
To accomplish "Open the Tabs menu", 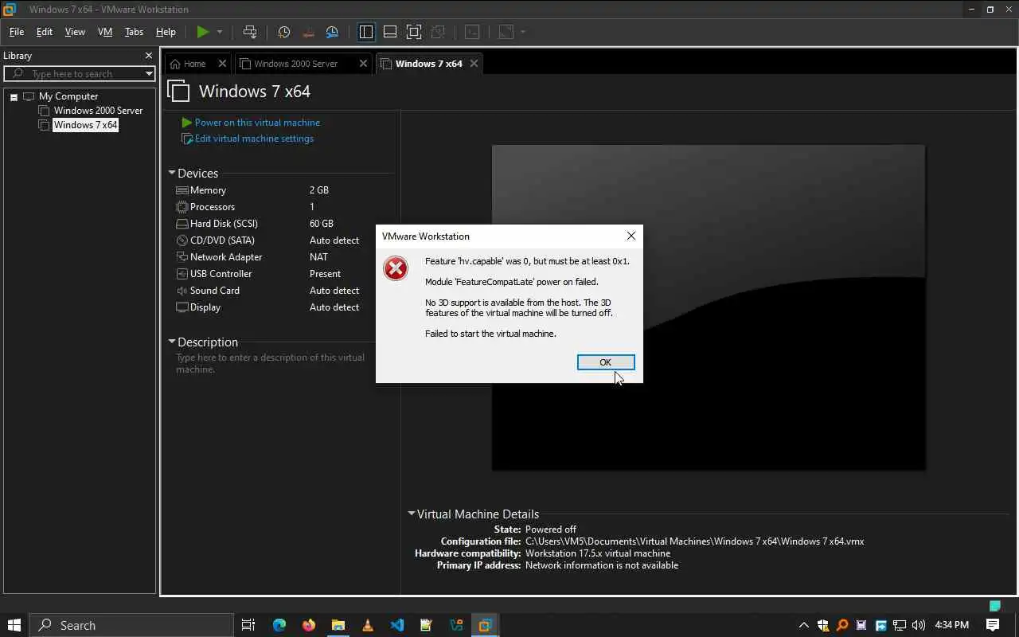I will click(134, 32).
